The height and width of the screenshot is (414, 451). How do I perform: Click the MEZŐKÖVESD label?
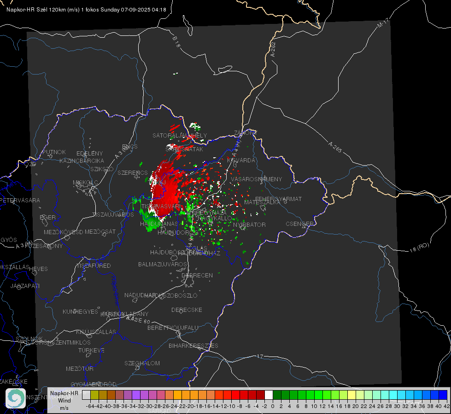(64, 232)
